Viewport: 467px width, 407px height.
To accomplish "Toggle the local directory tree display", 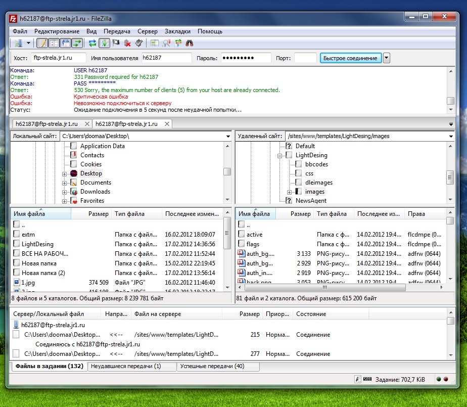I will pos(54,43).
